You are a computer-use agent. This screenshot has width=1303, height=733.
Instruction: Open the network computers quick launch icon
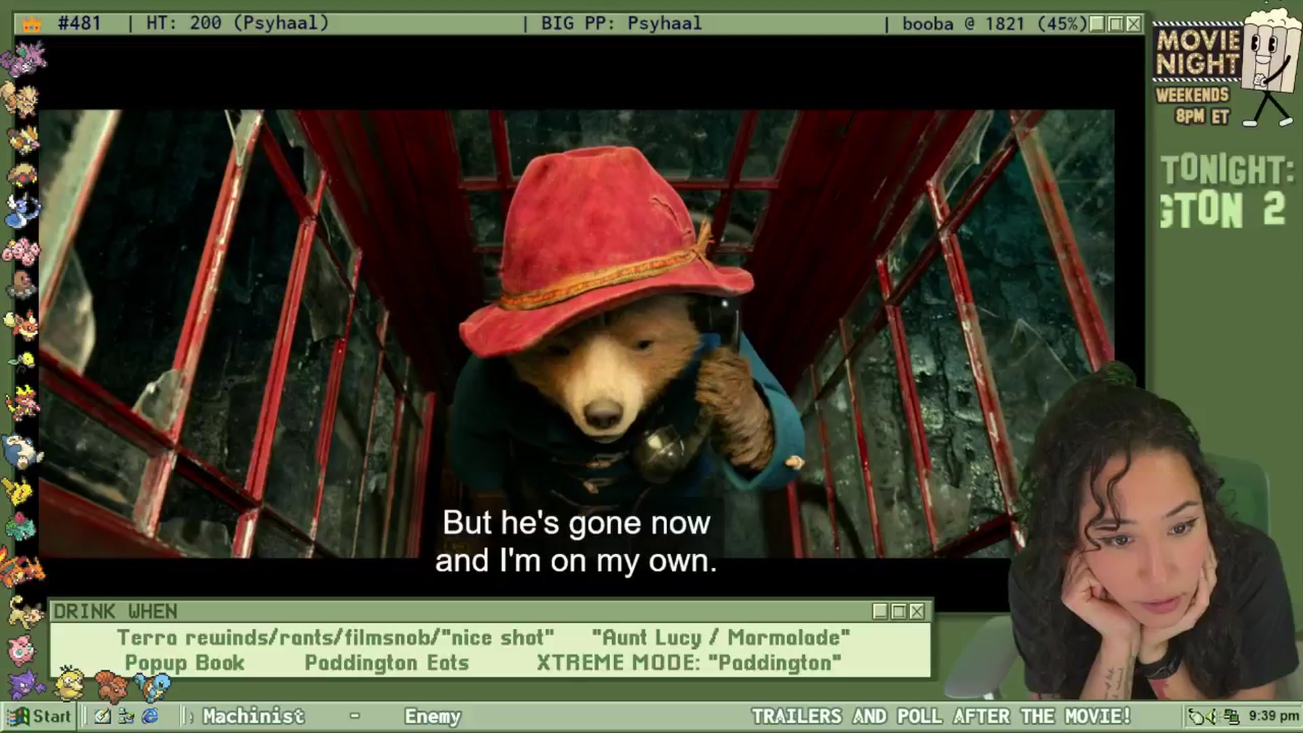[126, 716]
